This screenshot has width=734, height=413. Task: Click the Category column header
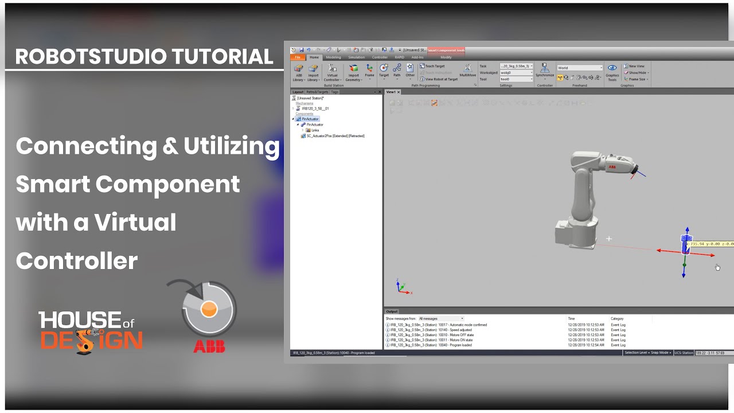pyautogui.click(x=617, y=318)
